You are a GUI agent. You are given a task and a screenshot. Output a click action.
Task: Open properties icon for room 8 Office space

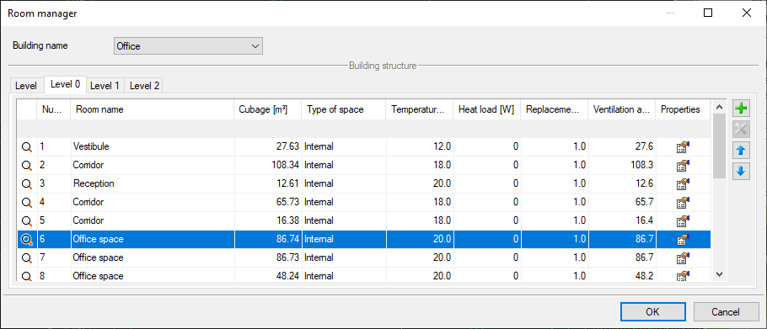(x=683, y=276)
